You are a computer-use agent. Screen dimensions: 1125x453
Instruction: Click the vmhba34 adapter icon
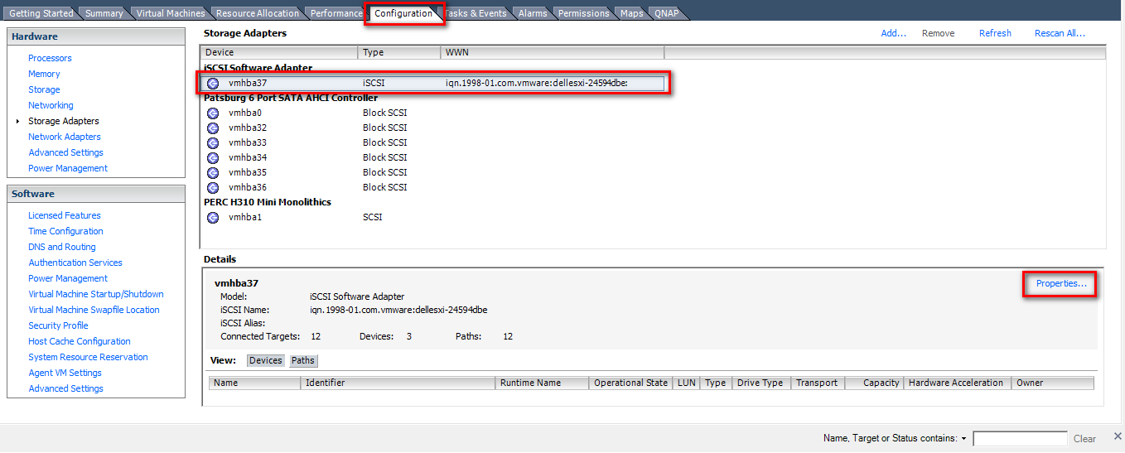tap(213, 157)
